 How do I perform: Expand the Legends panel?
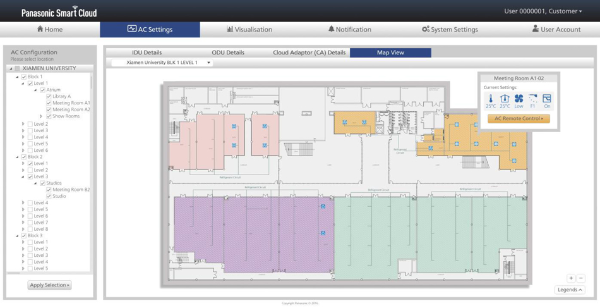(x=570, y=290)
